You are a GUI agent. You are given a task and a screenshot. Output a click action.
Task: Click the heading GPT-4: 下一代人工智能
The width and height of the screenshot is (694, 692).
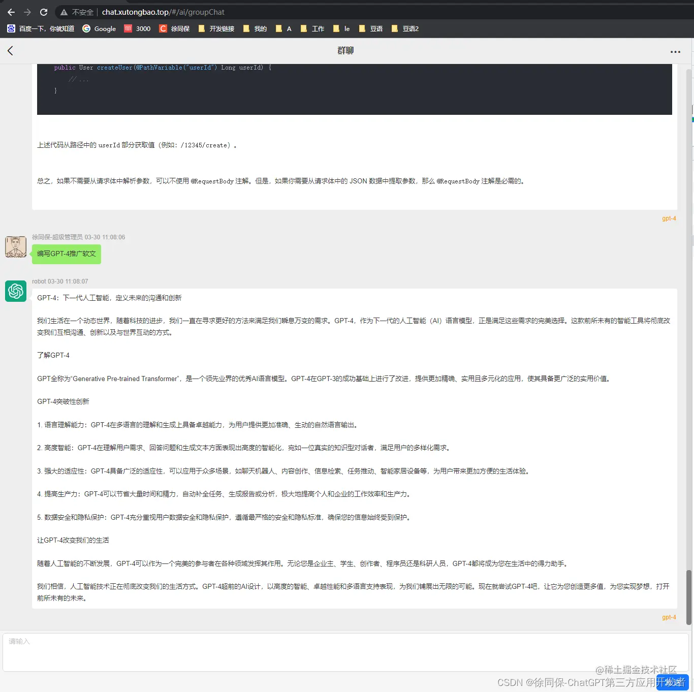pos(109,298)
